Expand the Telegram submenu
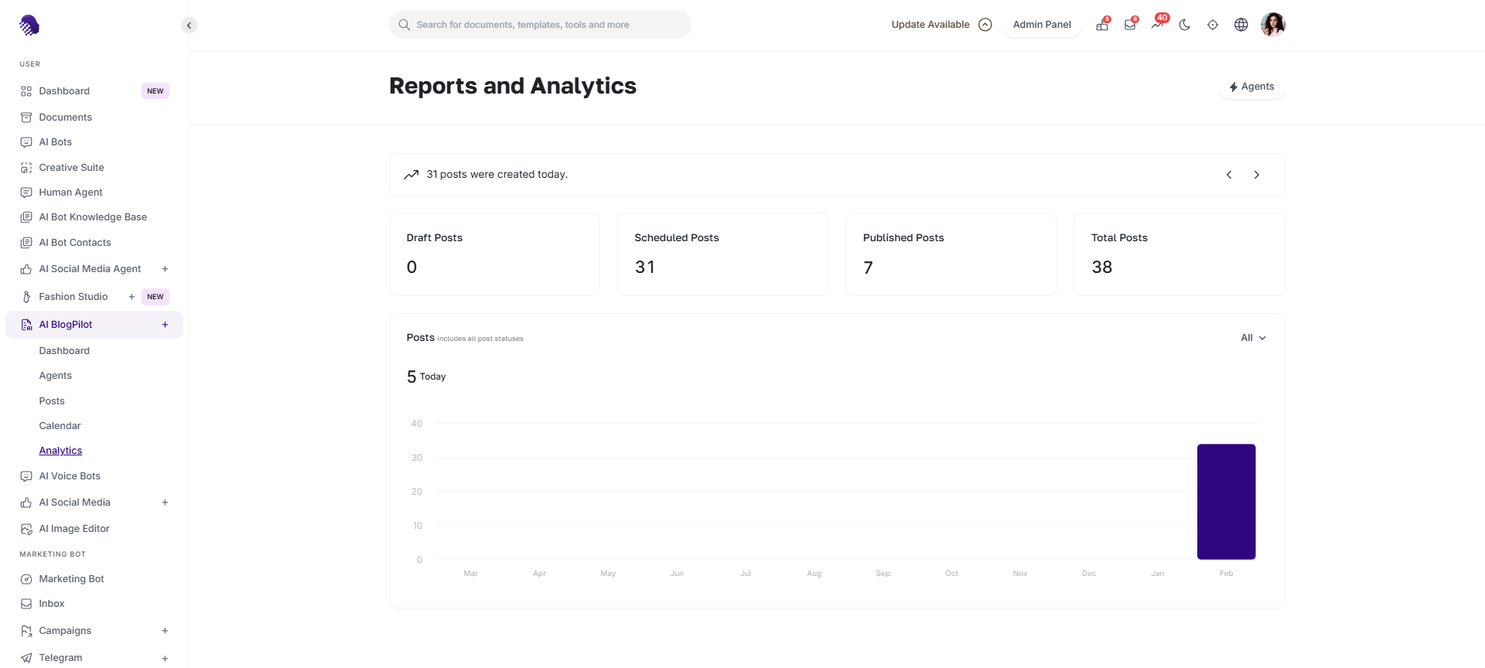Viewport: 1485px width, 668px height. coord(165,658)
